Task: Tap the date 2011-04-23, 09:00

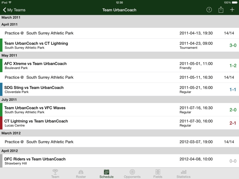Action: [x=196, y=43]
